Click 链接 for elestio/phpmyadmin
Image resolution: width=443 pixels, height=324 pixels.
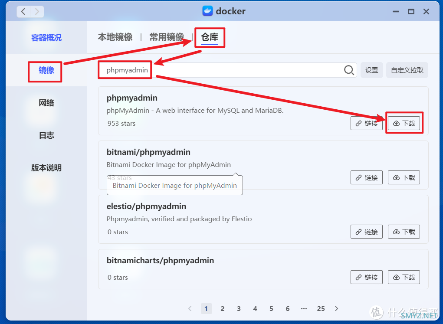pyautogui.click(x=367, y=232)
